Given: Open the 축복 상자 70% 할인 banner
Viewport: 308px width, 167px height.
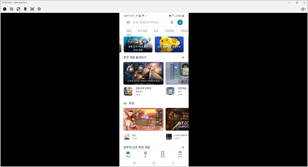Looking at the screenshot, I should [138, 44].
